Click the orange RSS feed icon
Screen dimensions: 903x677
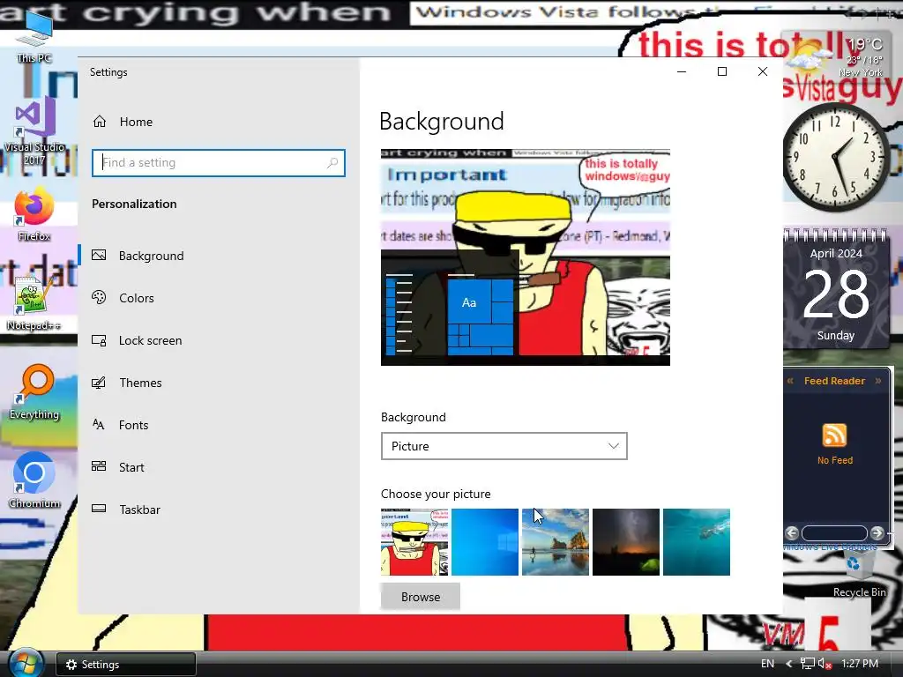pos(834,435)
